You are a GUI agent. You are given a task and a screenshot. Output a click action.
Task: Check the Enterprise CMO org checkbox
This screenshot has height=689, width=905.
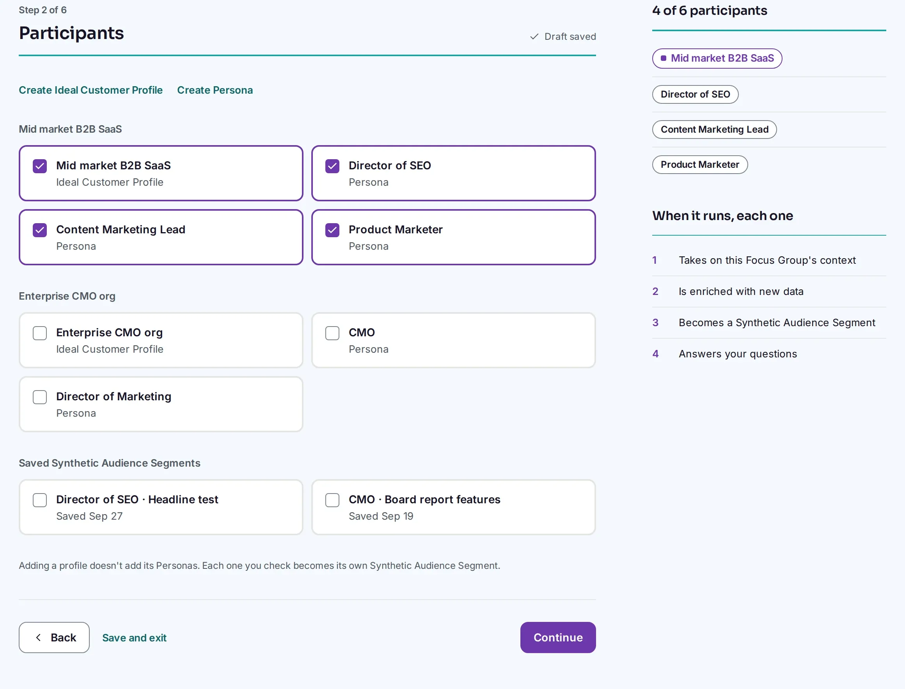(x=40, y=333)
